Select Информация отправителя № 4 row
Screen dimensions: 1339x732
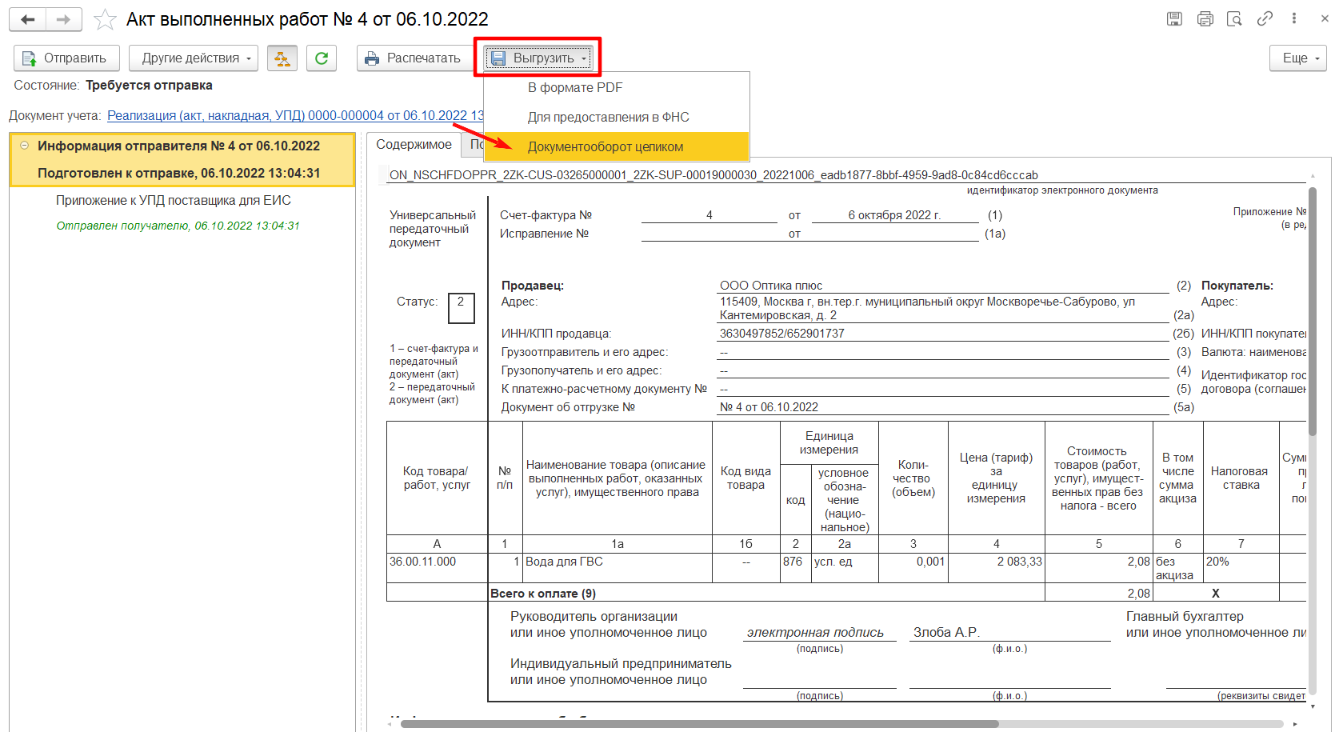coord(182,159)
